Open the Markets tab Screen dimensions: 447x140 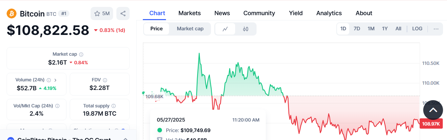click(189, 13)
